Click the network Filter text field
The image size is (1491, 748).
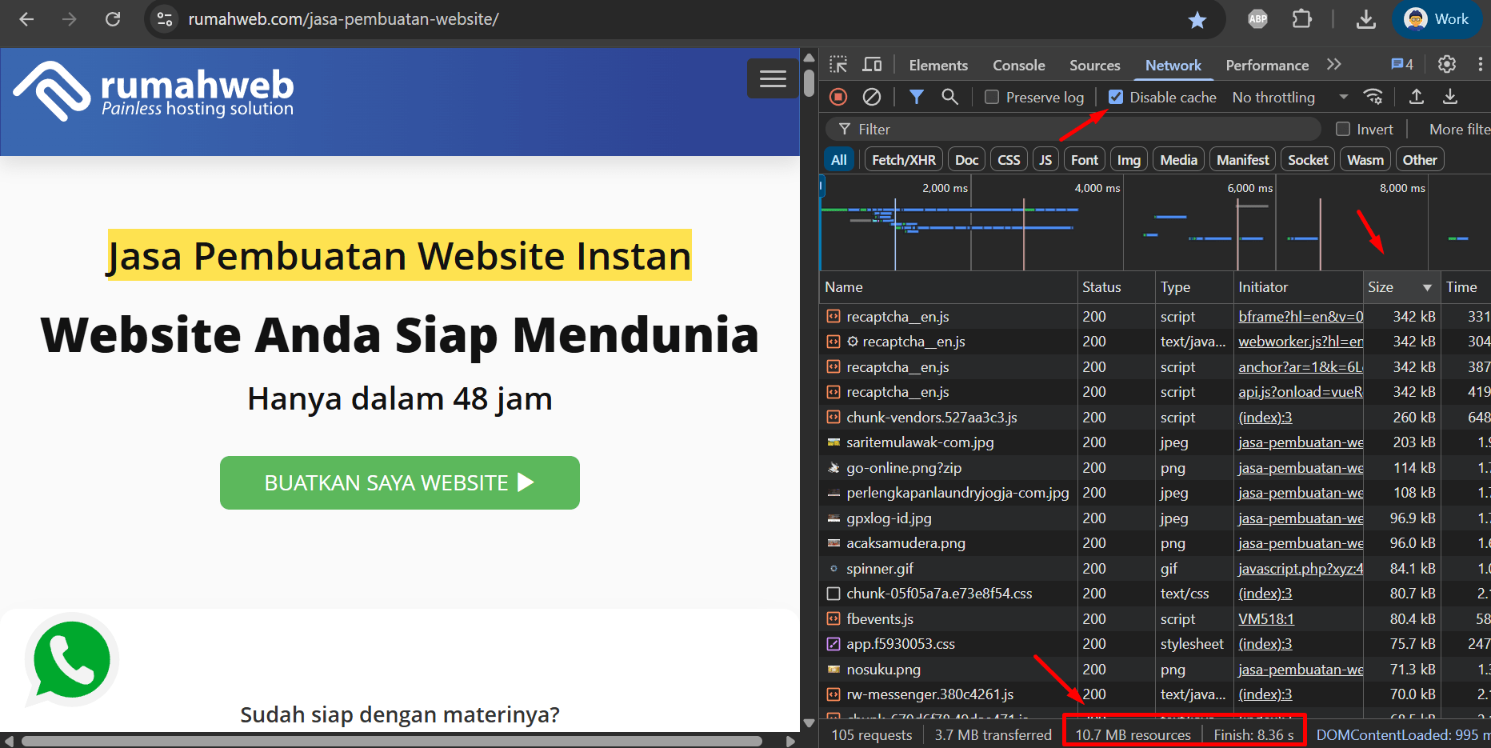click(x=1080, y=129)
